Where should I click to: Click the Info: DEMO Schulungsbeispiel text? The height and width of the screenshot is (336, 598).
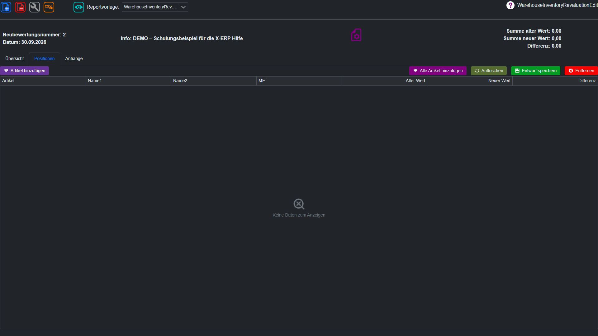pyautogui.click(x=182, y=38)
